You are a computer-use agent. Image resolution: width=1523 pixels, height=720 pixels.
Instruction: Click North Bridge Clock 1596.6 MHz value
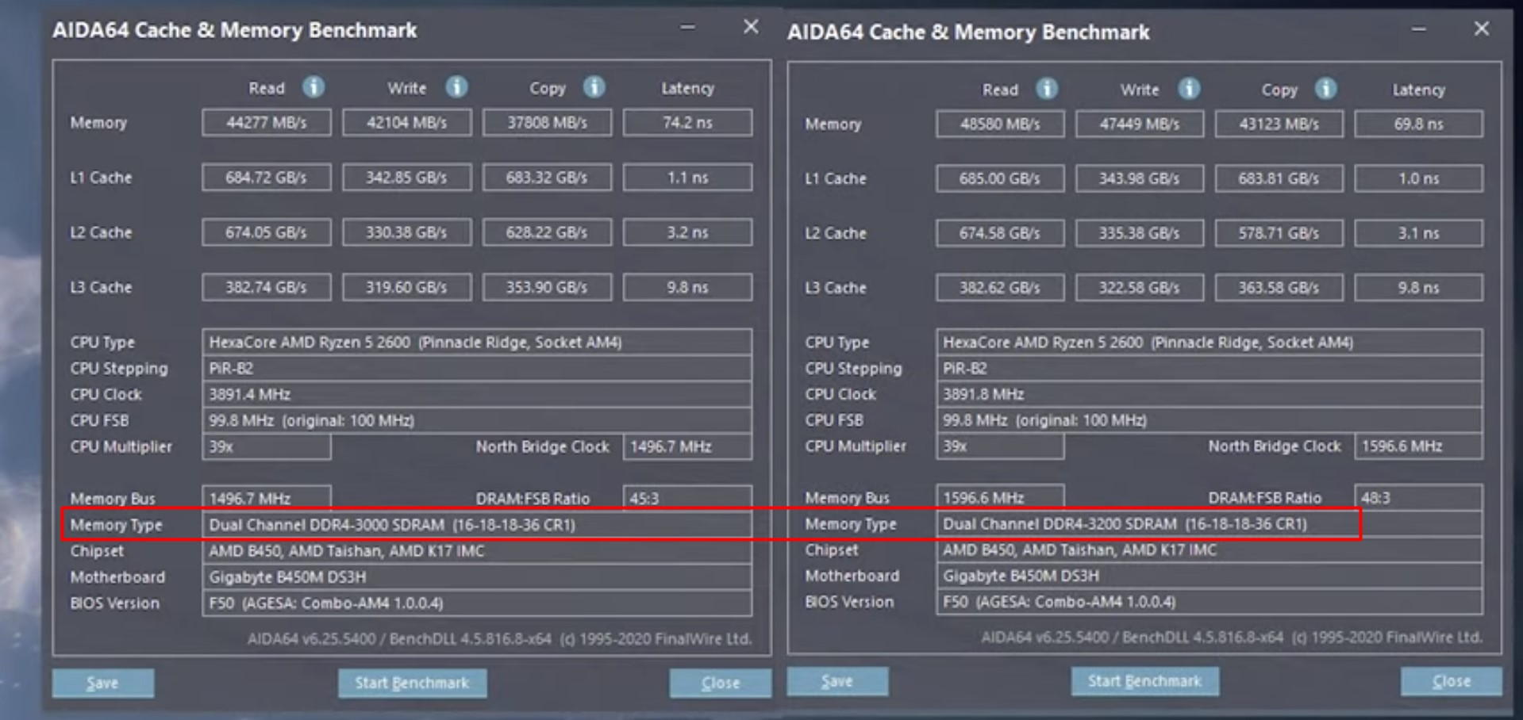[x=1419, y=446]
